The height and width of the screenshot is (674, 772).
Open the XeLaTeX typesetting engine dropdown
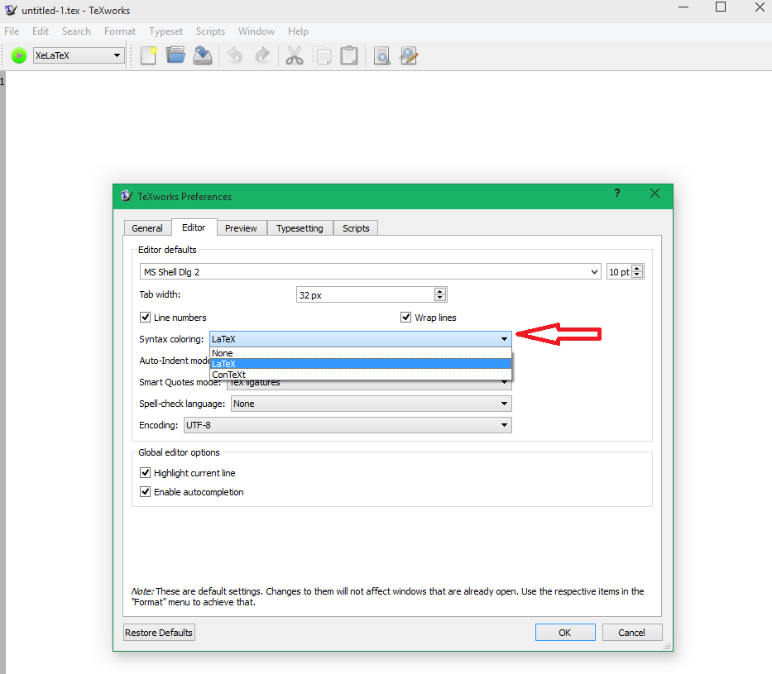click(79, 55)
